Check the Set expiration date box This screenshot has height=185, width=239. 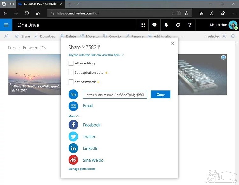click(x=71, y=73)
